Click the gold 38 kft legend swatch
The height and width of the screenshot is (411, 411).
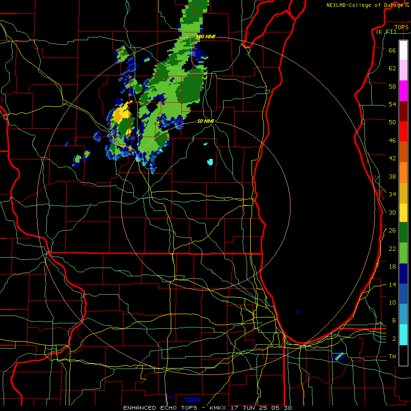pyautogui.click(x=403, y=193)
